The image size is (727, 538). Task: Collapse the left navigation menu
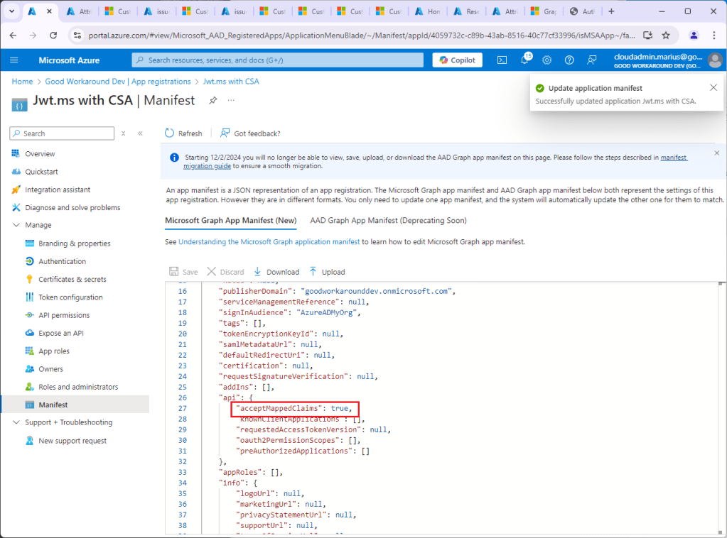[x=140, y=133]
